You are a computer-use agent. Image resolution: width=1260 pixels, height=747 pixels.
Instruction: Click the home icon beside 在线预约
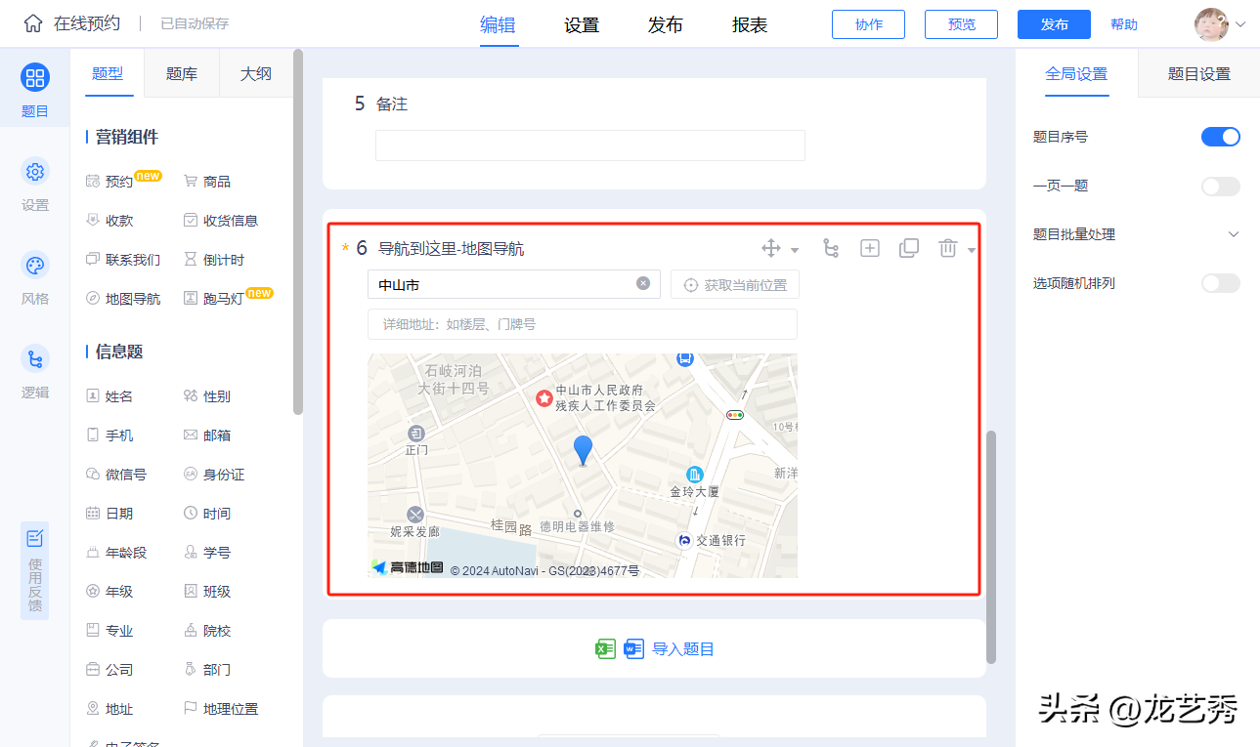click(x=33, y=23)
